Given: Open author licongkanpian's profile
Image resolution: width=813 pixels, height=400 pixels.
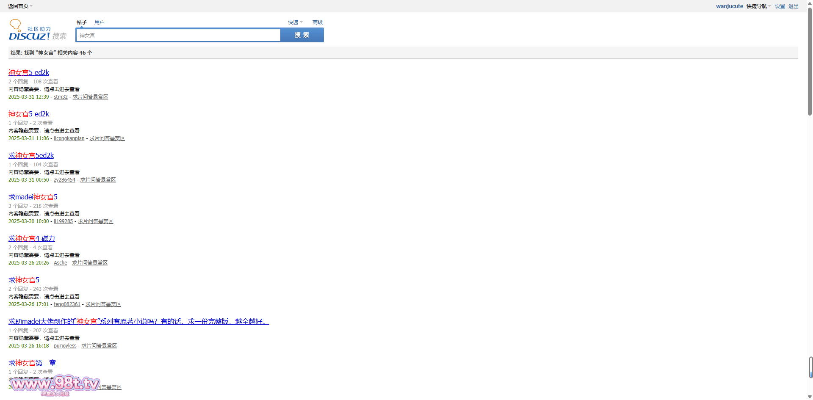Looking at the screenshot, I should click(69, 138).
